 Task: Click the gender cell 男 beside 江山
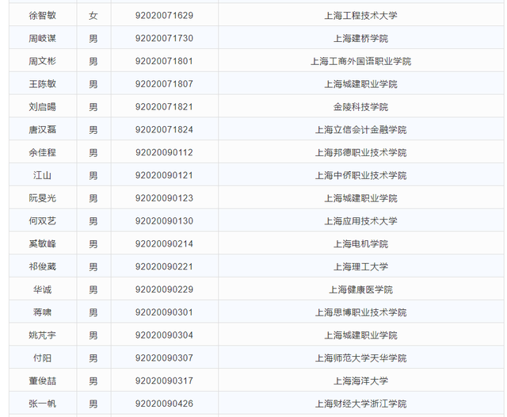(93, 175)
